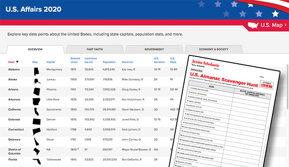Click the U.S. map silhouette icon

pyautogui.click(x=253, y=25)
